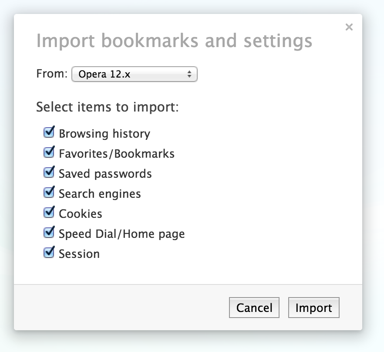
Task: Click the 'Favorites/Bookmarks' label text
Action: (117, 154)
